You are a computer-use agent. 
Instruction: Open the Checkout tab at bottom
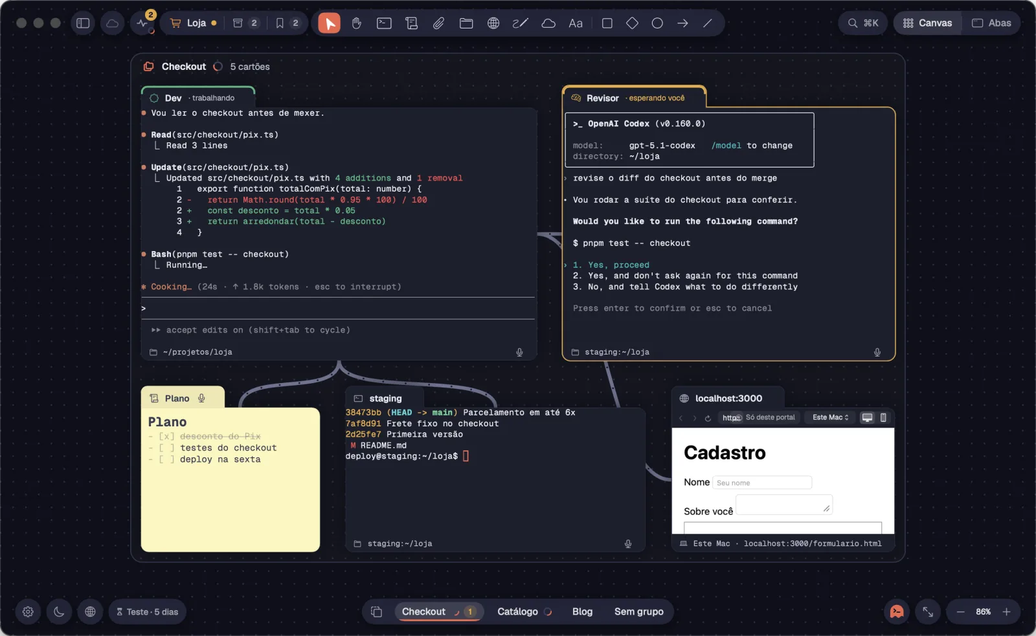point(438,611)
